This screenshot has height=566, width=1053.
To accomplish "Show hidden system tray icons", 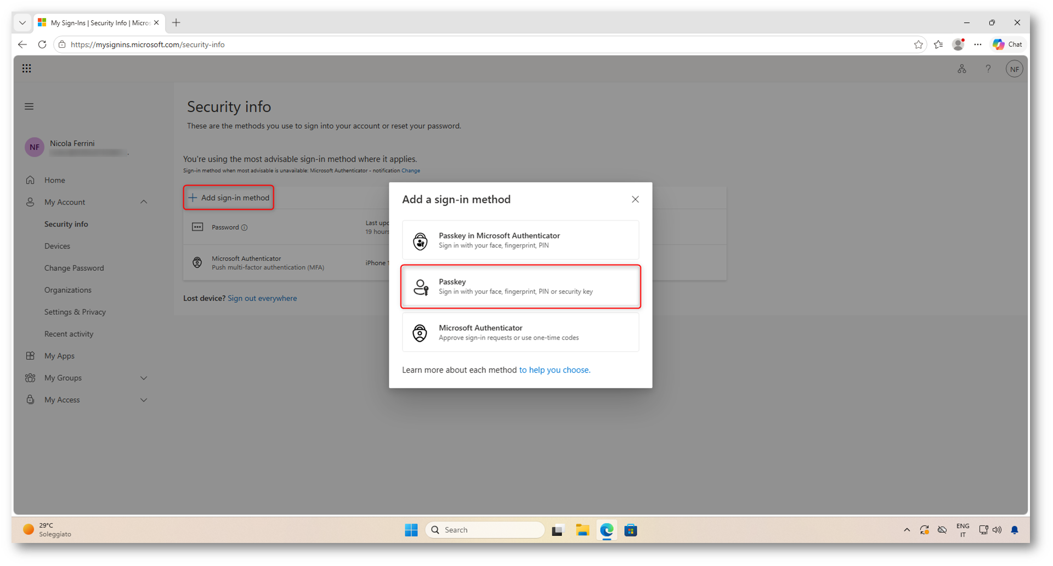I will click(907, 530).
